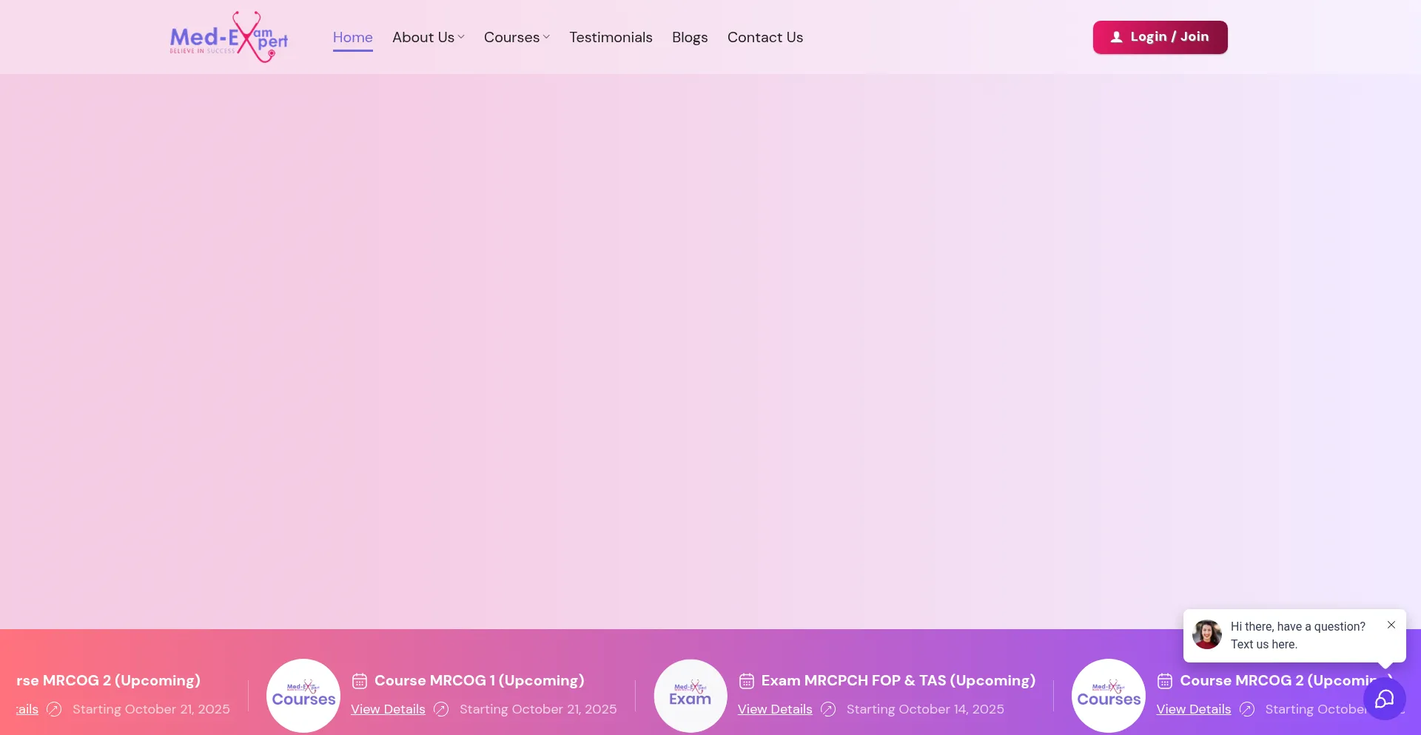Go to the Home tab
Image resolution: width=1421 pixels, height=735 pixels.
tap(352, 37)
